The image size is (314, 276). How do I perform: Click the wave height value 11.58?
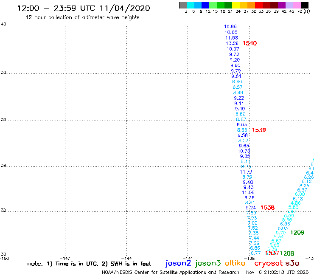coord(232,38)
